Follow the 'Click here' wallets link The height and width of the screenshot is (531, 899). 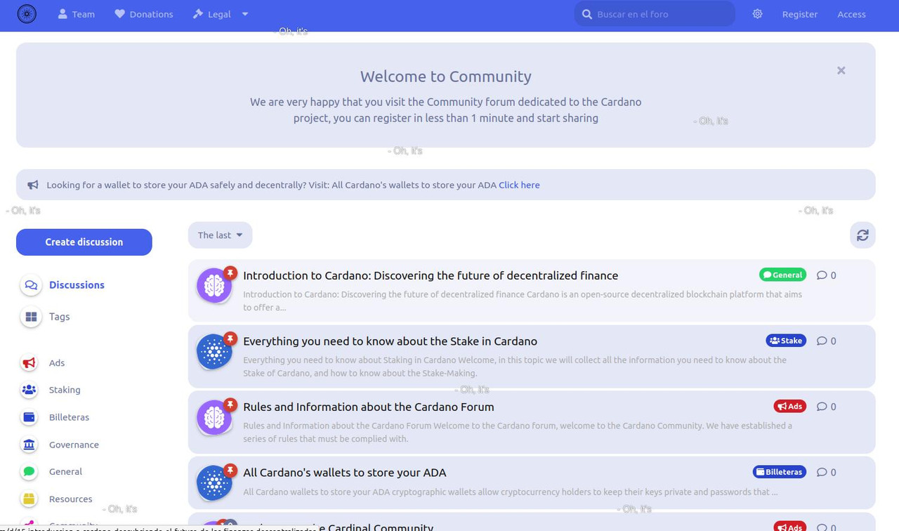tap(519, 185)
